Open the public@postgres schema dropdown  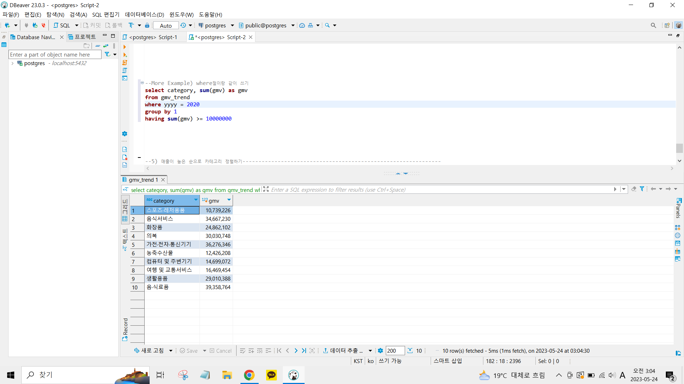(x=293, y=25)
